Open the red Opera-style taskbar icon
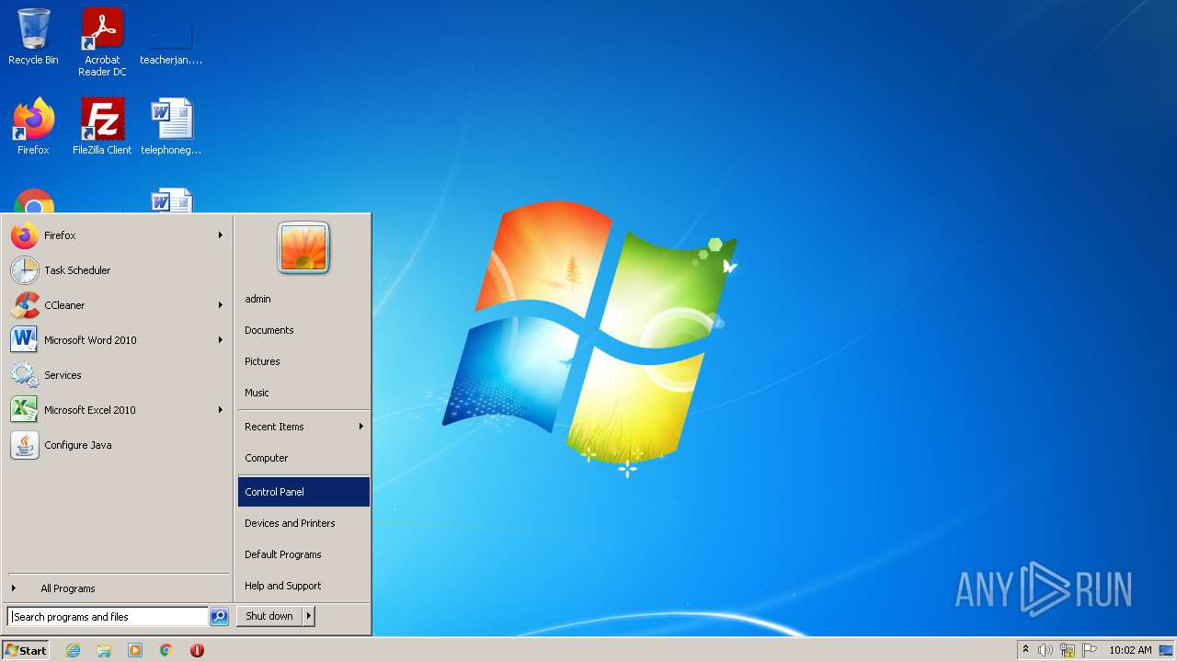This screenshot has height=662, width=1177. click(197, 650)
